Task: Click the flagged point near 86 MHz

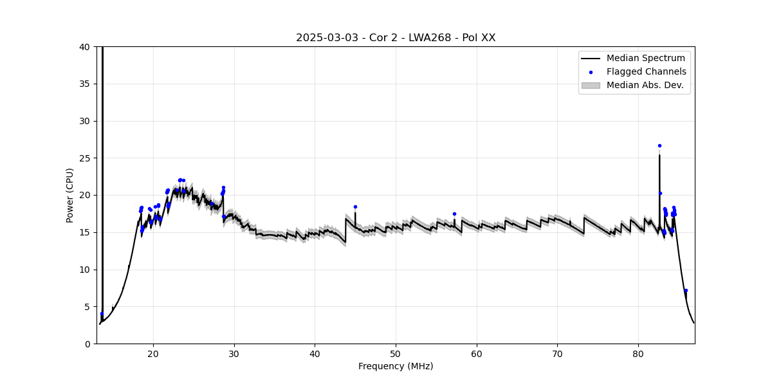Action: click(686, 291)
